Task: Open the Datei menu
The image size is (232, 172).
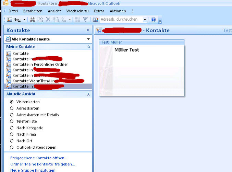Action: tap(13, 11)
